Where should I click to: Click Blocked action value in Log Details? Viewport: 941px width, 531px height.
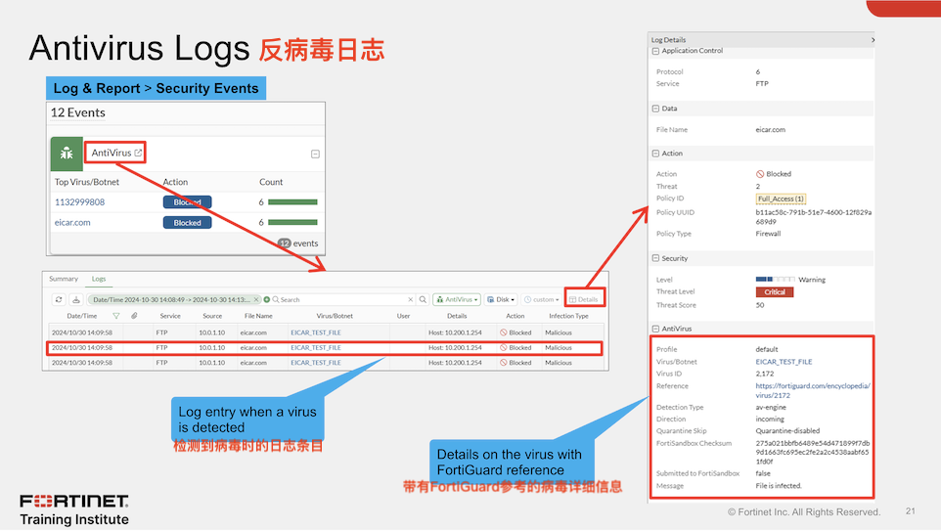coord(774,174)
